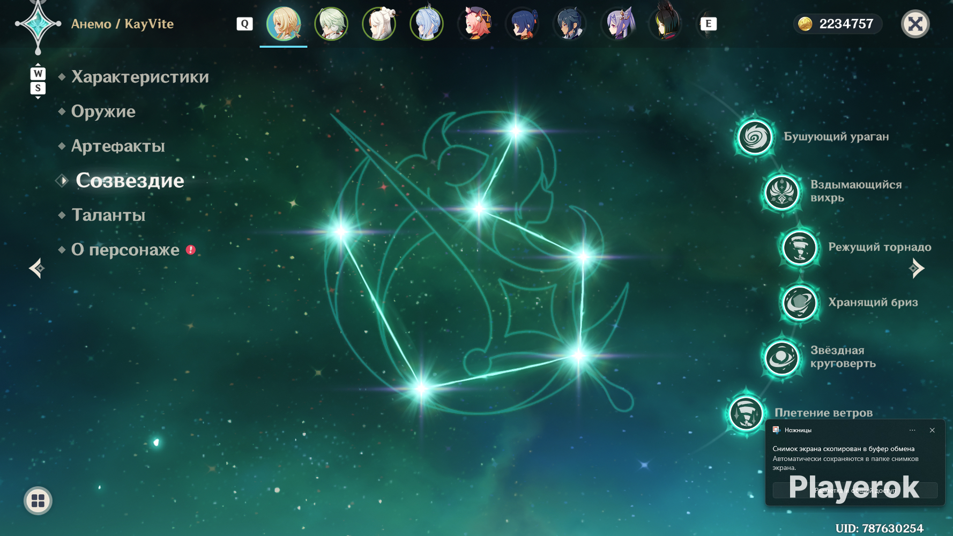Image resolution: width=953 pixels, height=536 pixels.
Task: Switch to the dark-blue-haired character with red ornament
Action: pyautogui.click(x=522, y=24)
